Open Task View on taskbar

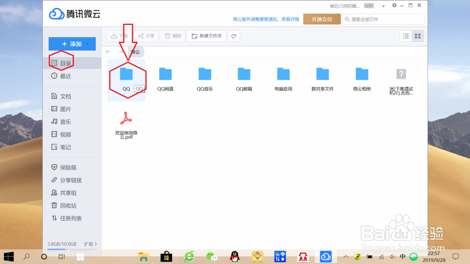[x=62, y=256]
